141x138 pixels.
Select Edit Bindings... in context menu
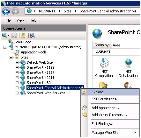coord(103,124)
